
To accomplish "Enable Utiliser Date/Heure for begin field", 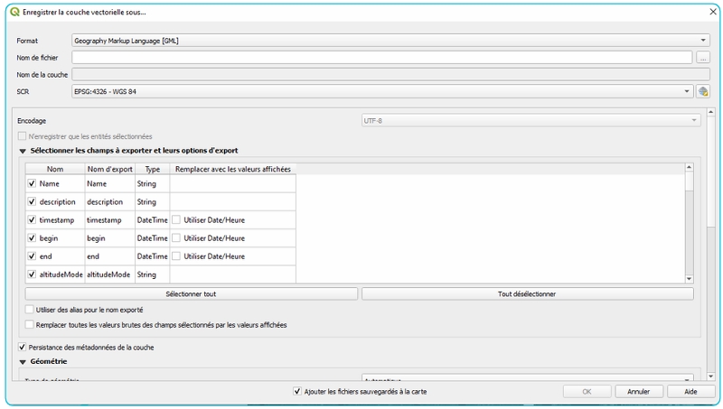I will coord(177,237).
